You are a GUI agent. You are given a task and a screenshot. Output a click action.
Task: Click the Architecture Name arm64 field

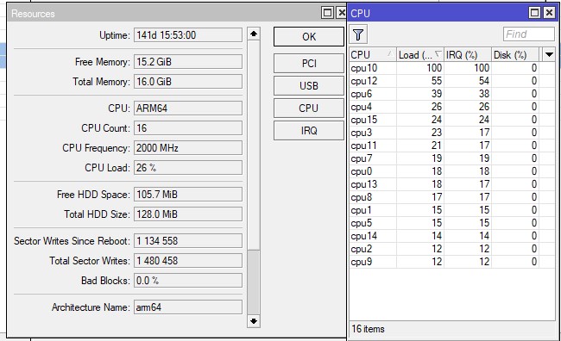click(188, 307)
